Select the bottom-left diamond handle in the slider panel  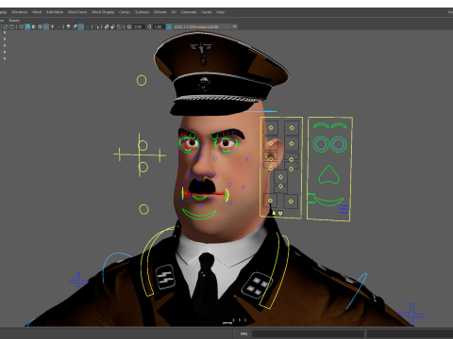(271, 201)
